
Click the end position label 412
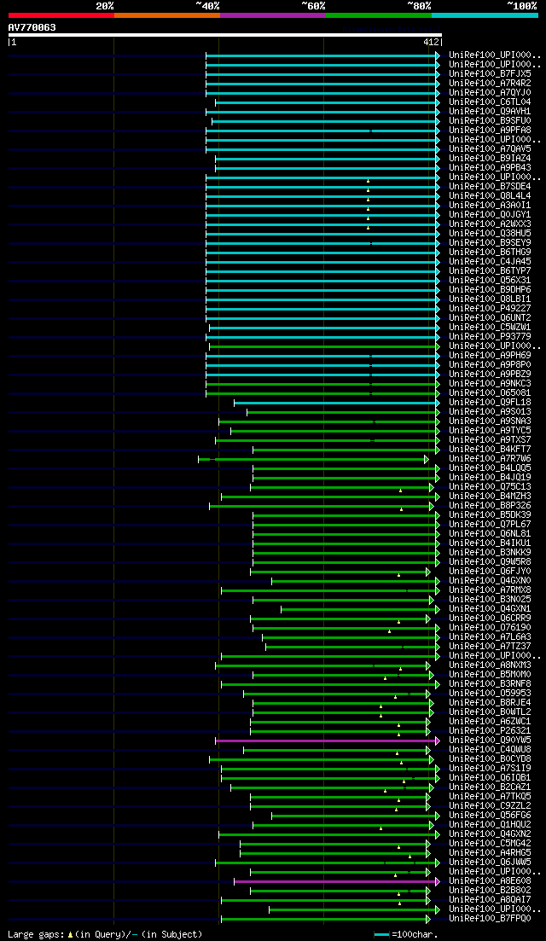pyautogui.click(x=431, y=43)
